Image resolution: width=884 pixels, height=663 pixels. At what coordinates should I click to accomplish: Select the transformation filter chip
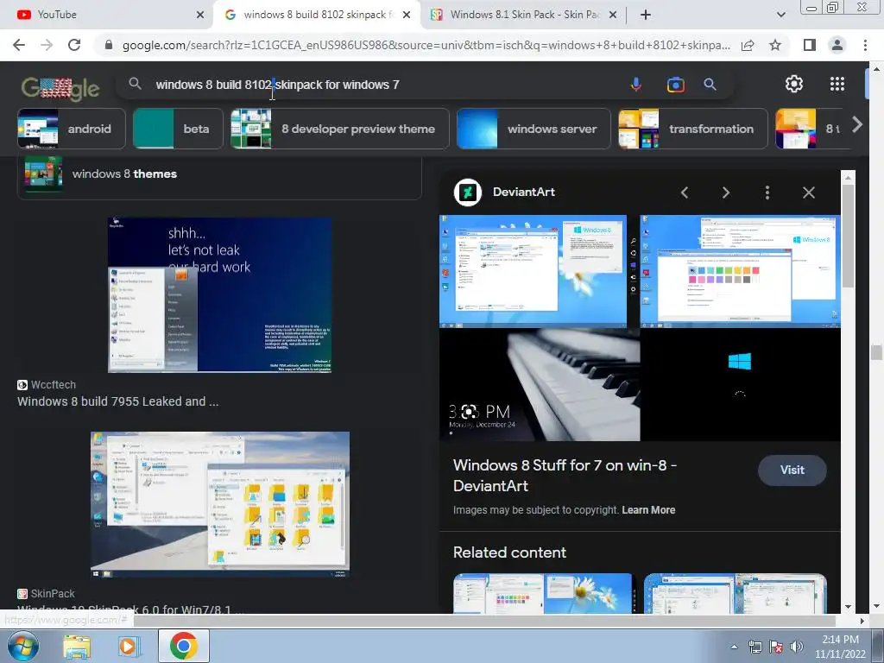pos(693,129)
